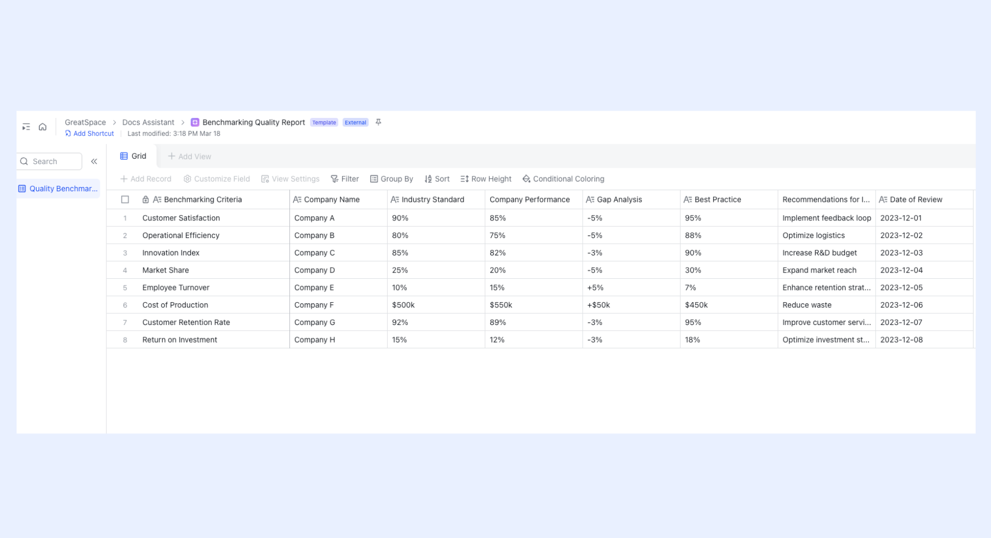This screenshot has width=991, height=538.
Task: Select the Company D cell
Action: (338, 270)
